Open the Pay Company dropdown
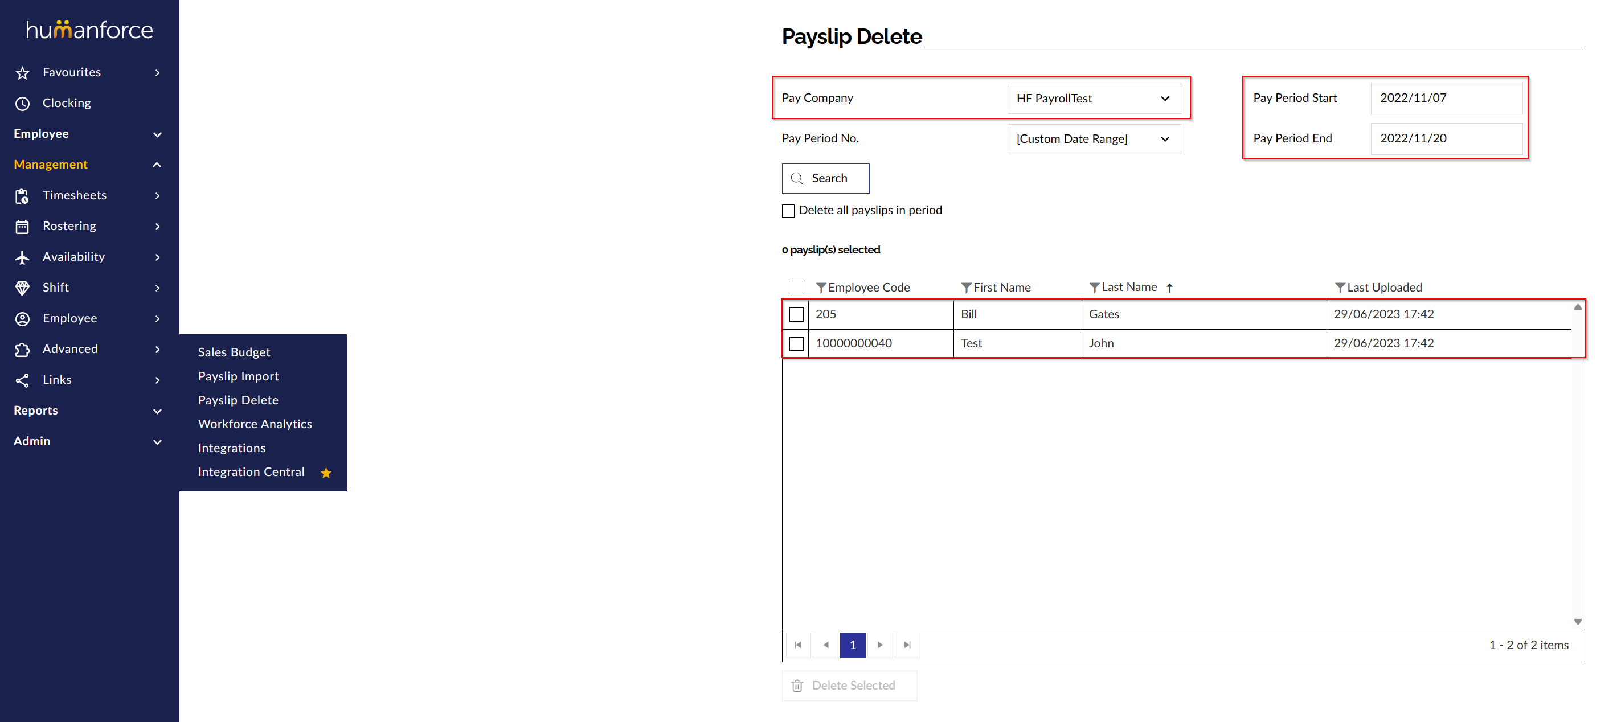 pyautogui.click(x=1094, y=98)
